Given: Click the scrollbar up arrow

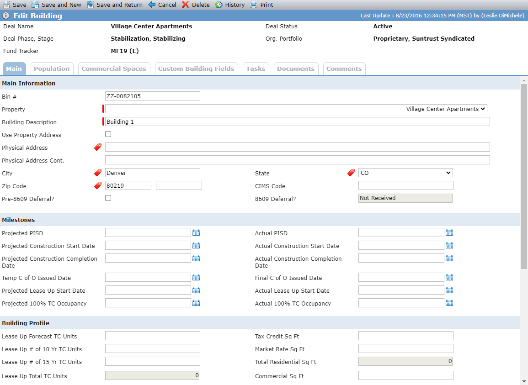Looking at the screenshot, I should [524, 80].
